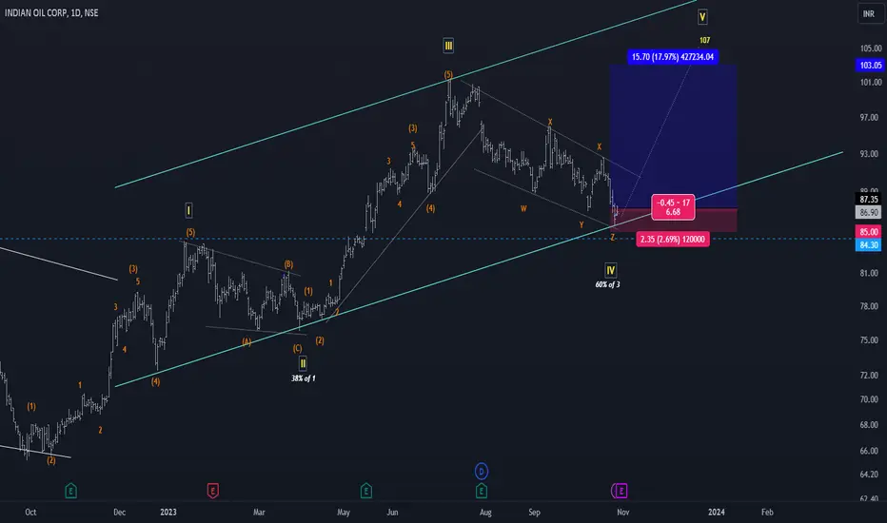The width and height of the screenshot is (887, 523).
Task: Click the green earnings marker near May
Action: [x=366, y=491]
